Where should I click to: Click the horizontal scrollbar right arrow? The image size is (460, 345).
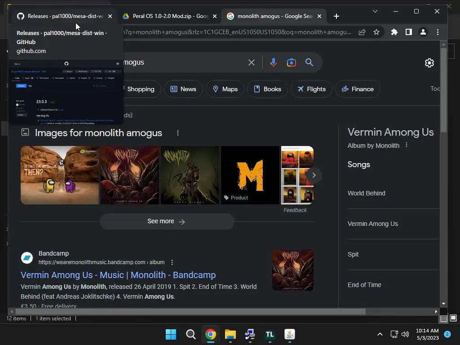436,312
